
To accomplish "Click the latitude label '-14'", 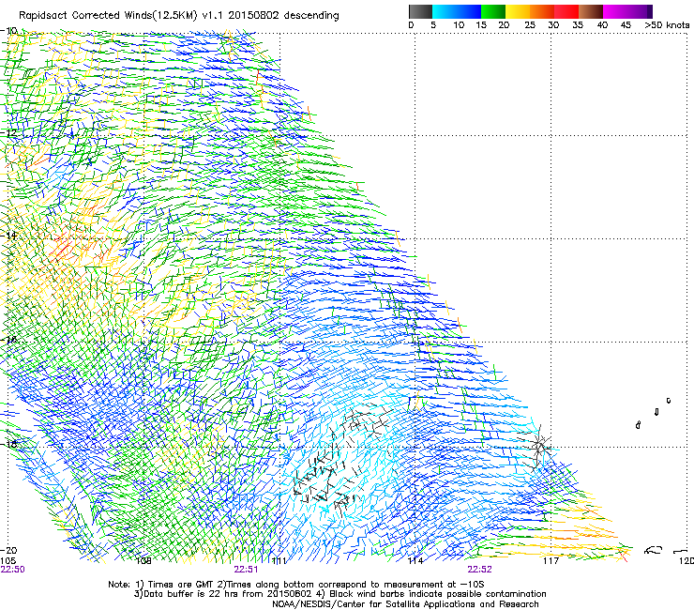I will click(8, 236).
